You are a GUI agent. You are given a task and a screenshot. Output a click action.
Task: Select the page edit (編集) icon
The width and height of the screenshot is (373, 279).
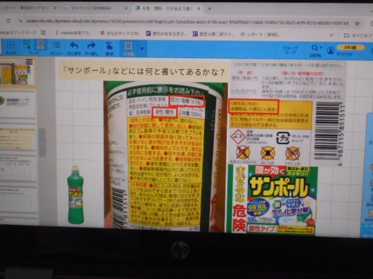(41, 45)
